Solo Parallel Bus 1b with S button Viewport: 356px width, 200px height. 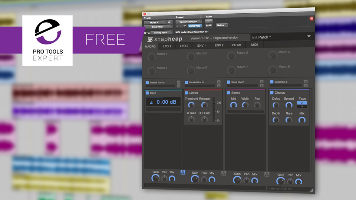tap(219, 86)
